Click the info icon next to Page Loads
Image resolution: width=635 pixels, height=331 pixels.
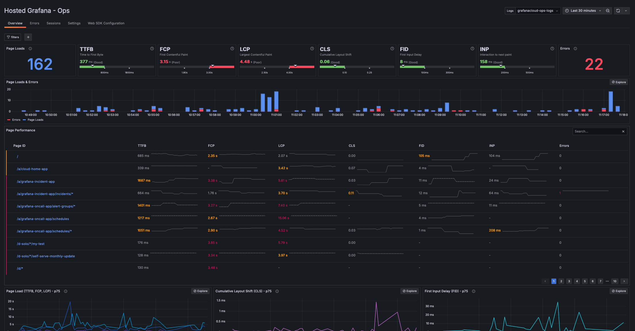click(x=30, y=48)
